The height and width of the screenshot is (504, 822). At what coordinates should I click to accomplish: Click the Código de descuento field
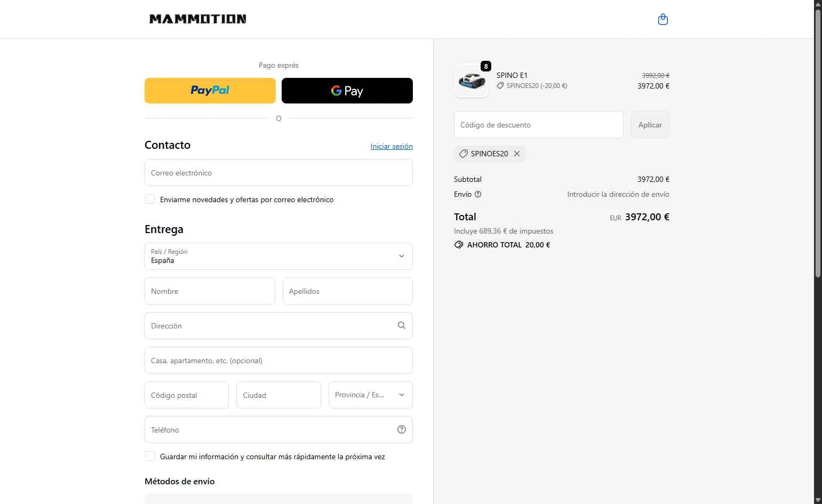pos(538,125)
